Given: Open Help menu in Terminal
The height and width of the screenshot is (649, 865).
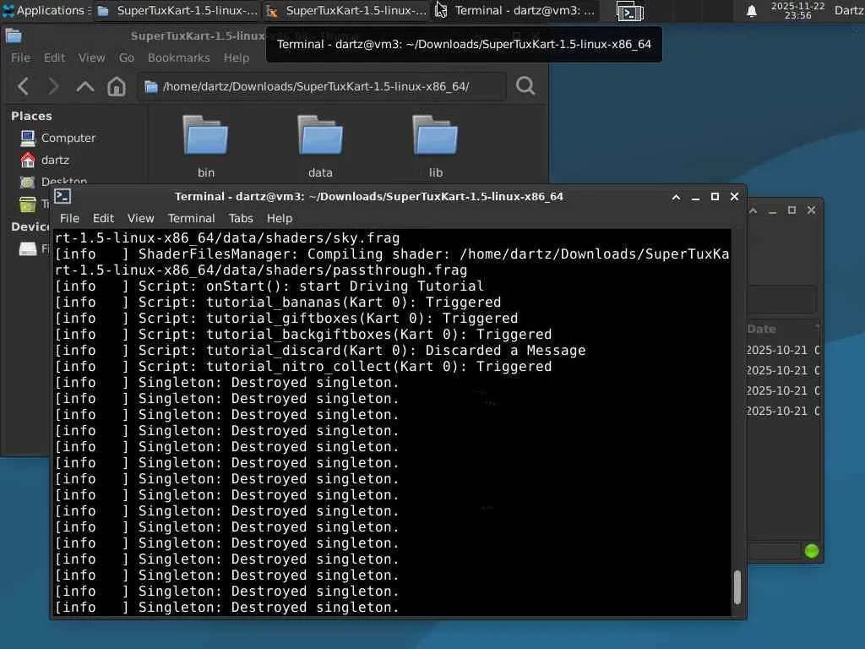Looking at the screenshot, I should click(280, 219).
